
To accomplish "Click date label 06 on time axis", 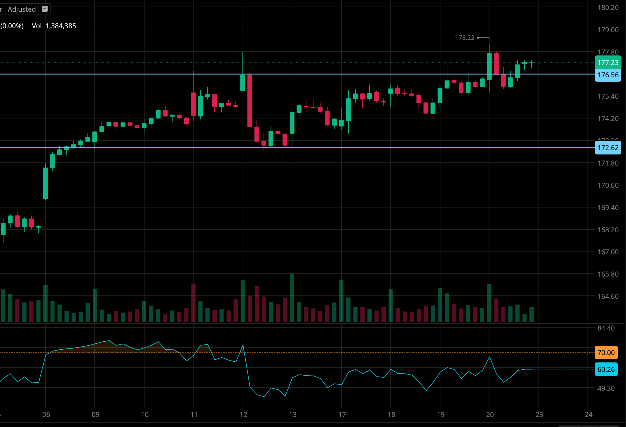I will pos(46,414).
